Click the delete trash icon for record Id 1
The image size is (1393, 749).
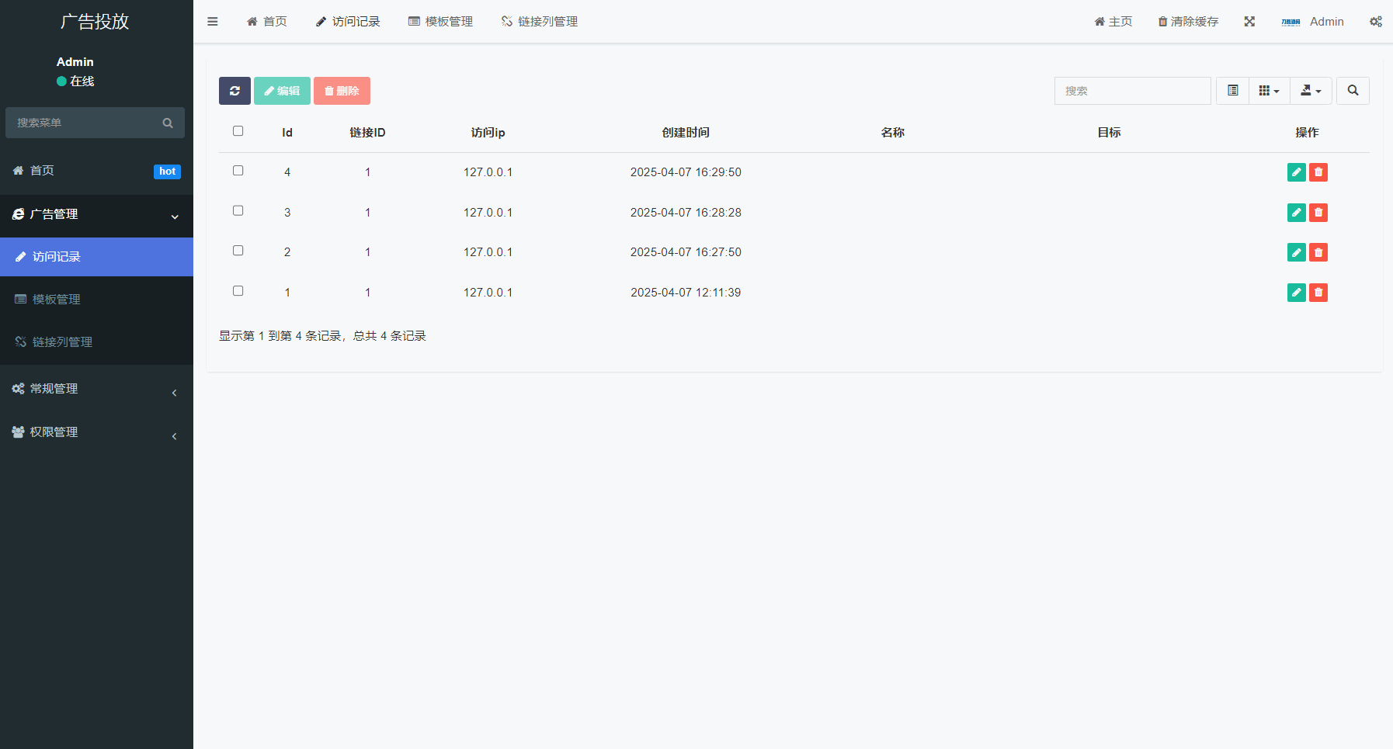(x=1318, y=293)
